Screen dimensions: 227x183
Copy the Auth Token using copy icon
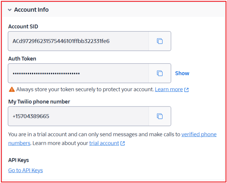(160, 73)
